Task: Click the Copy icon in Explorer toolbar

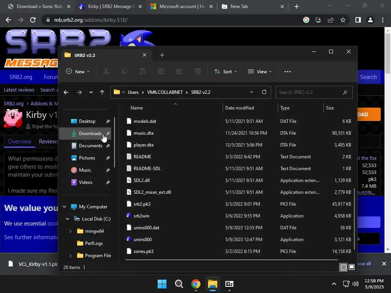Action: (x=124, y=71)
